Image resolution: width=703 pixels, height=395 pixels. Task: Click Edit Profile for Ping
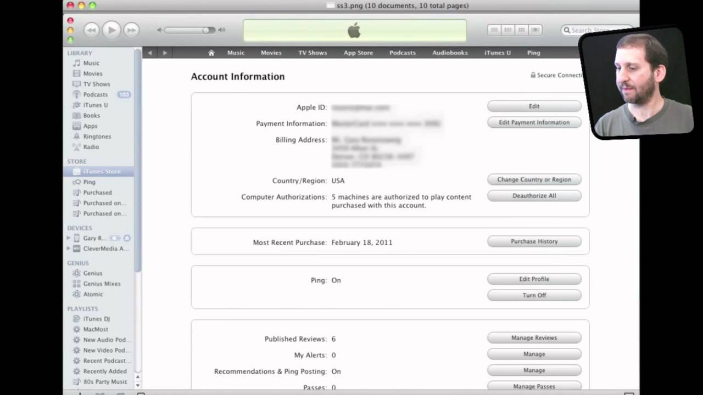point(534,279)
